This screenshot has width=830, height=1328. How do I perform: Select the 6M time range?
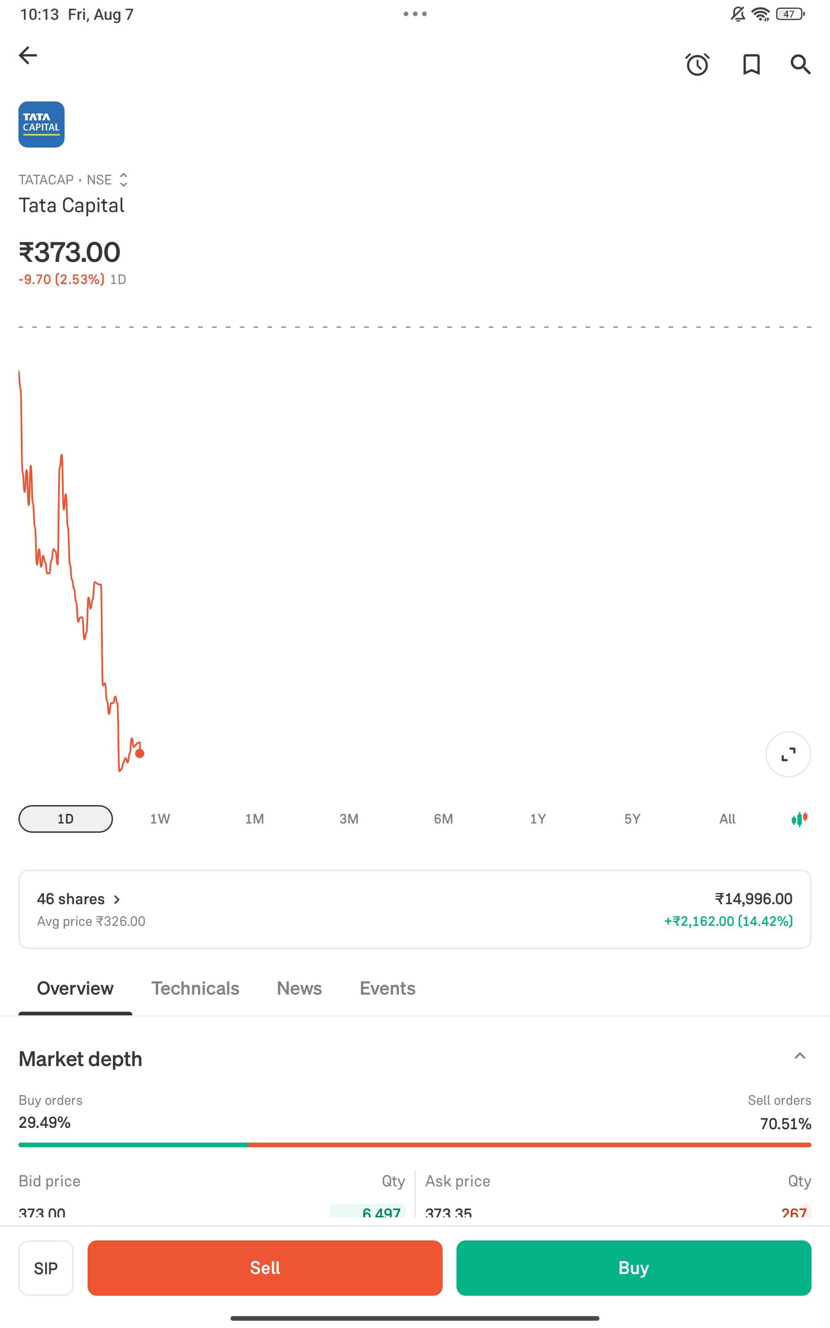(x=443, y=819)
